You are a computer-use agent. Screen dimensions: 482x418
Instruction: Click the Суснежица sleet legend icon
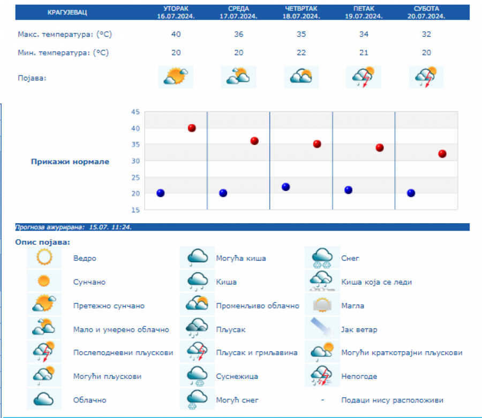click(197, 376)
